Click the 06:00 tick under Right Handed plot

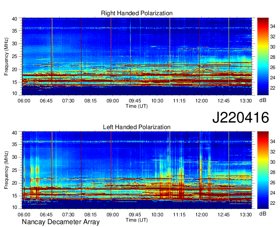(x=24, y=101)
